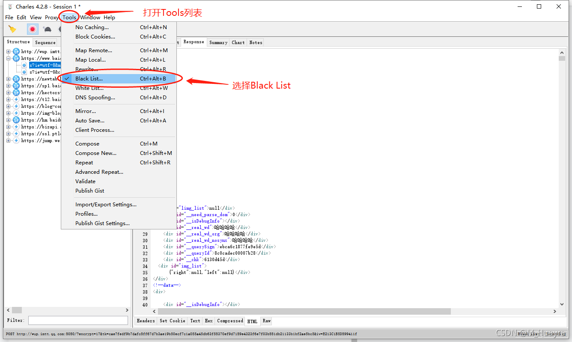Toggle the red recording button
Image resolution: width=572 pixels, height=342 pixels.
[33, 29]
